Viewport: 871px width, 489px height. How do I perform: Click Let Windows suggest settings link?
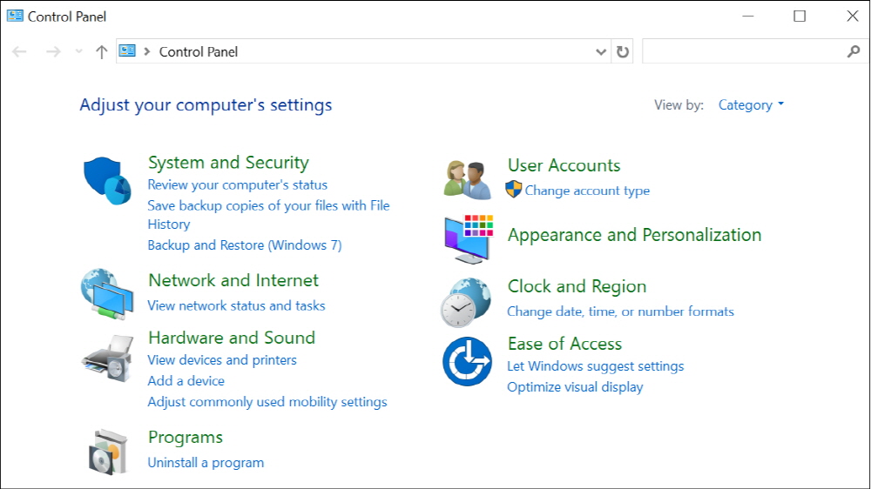point(595,366)
